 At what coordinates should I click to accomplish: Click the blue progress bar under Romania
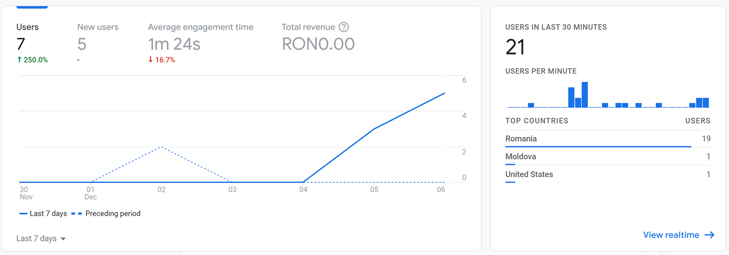coord(598,147)
